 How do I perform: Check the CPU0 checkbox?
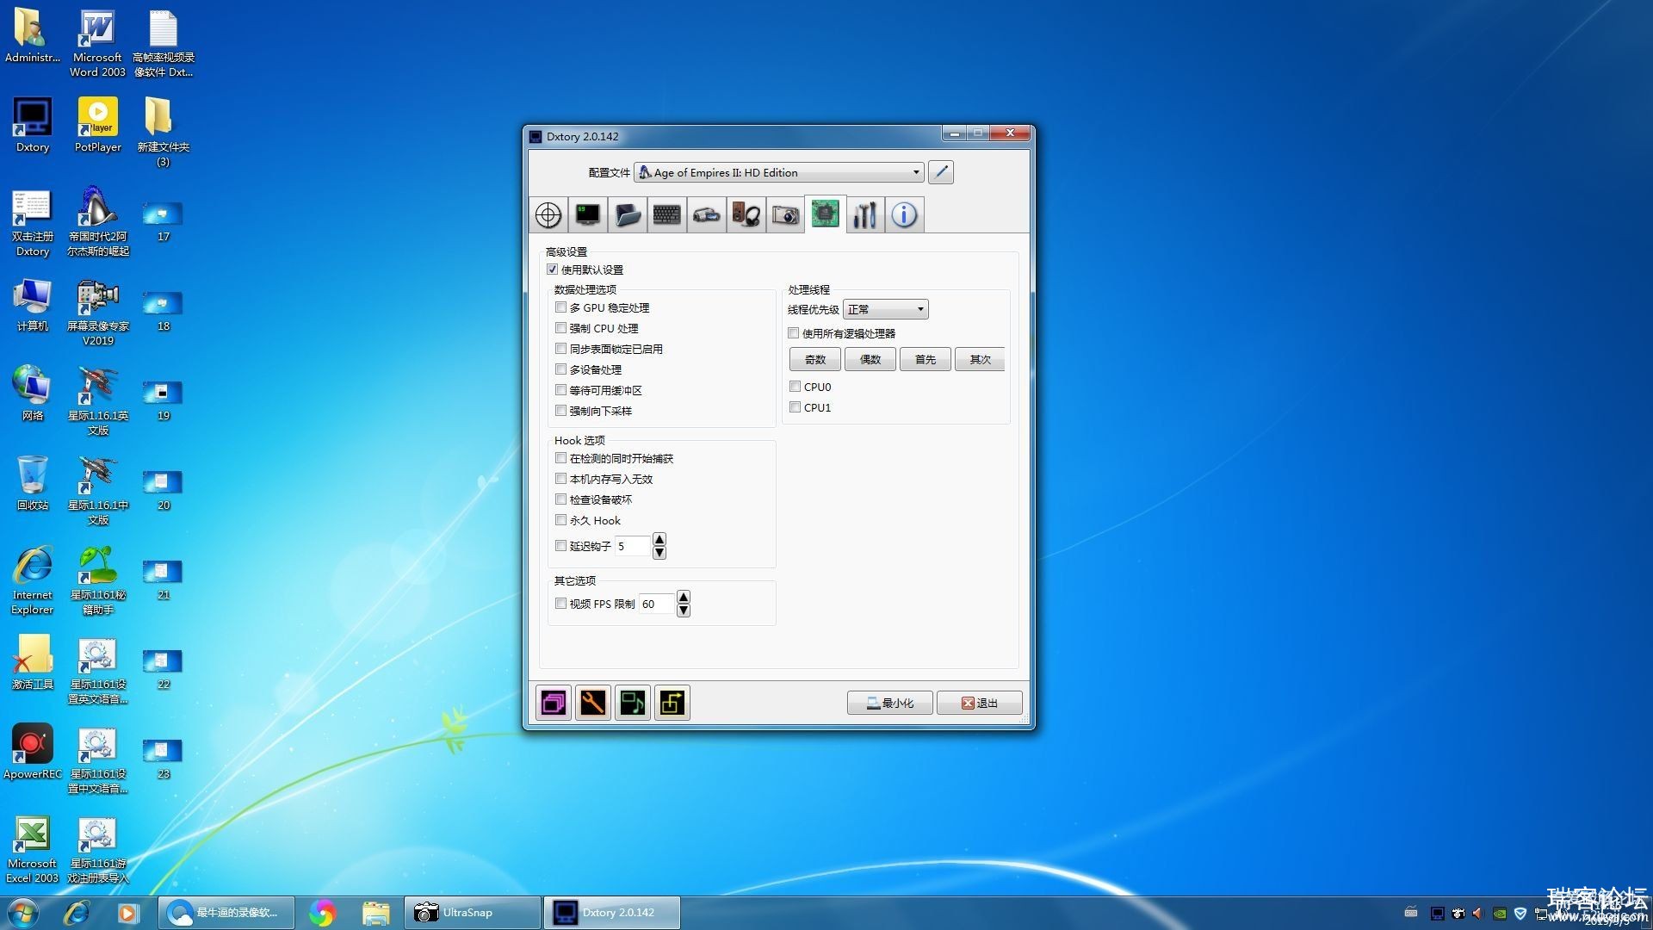pos(796,387)
